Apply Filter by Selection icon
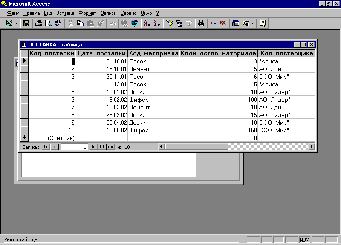This screenshot has height=245, width=341. pyautogui.click(x=169, y=23)
